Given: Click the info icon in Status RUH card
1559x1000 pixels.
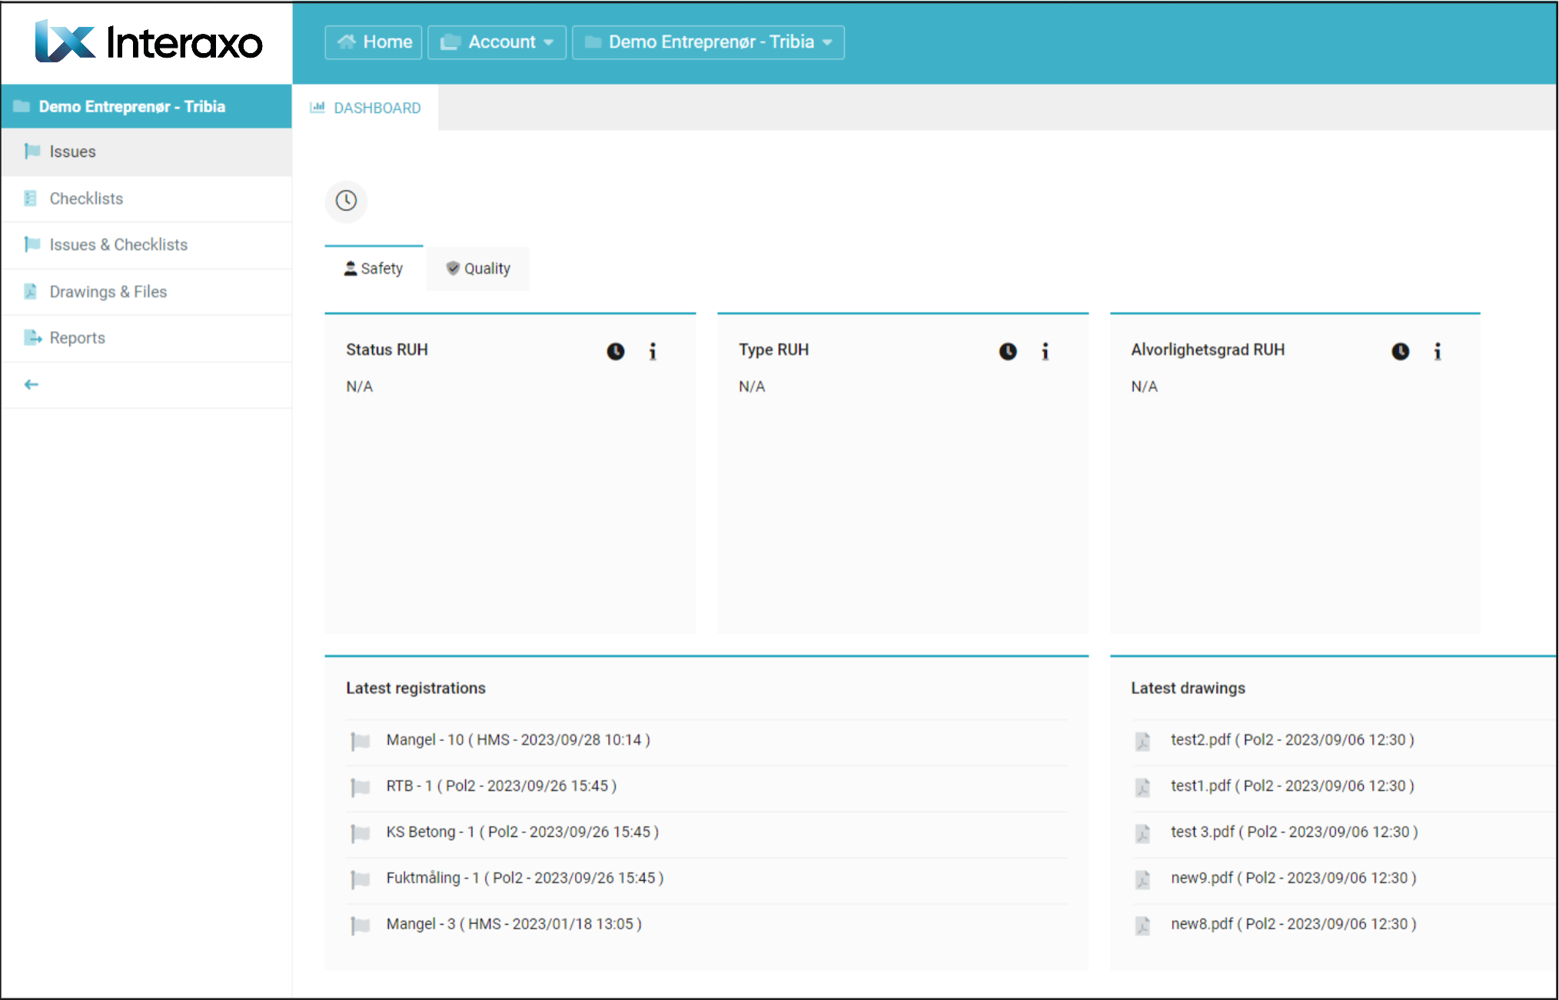Looking at the screenshot, I should 653,351.
